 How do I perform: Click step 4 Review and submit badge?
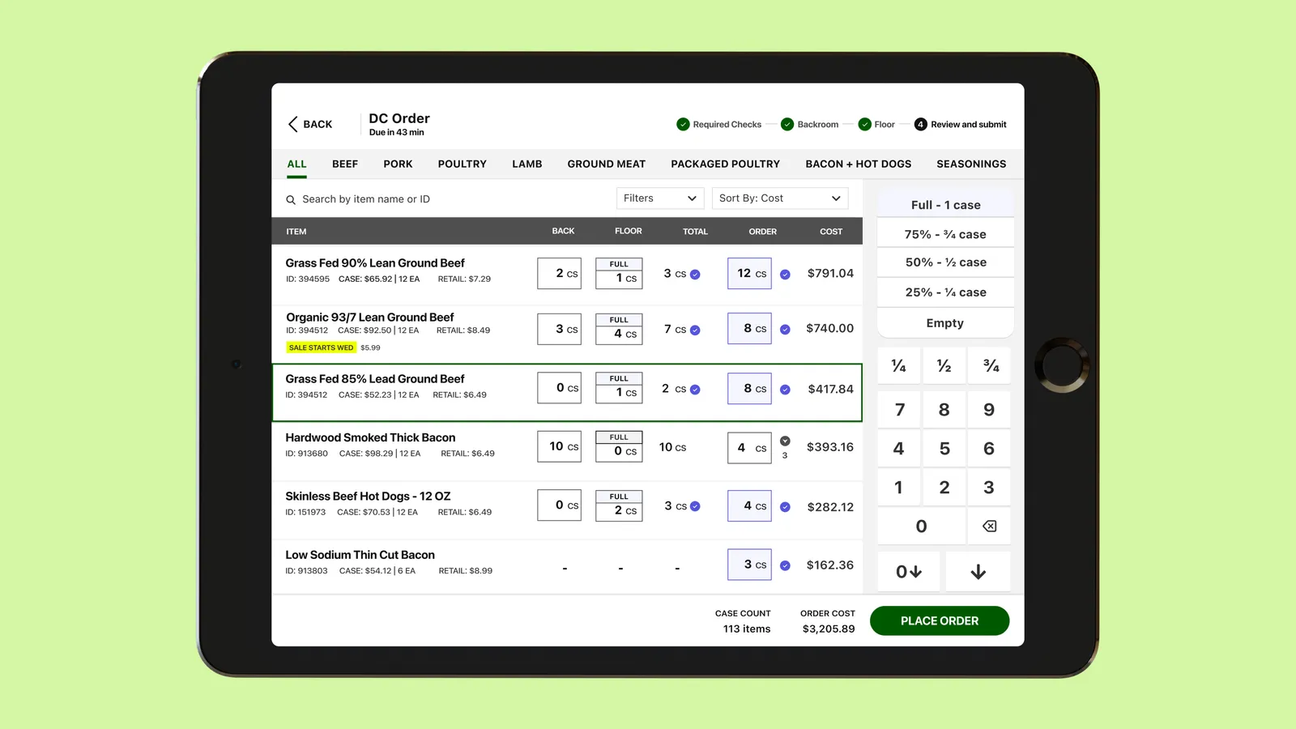[920, 125]
